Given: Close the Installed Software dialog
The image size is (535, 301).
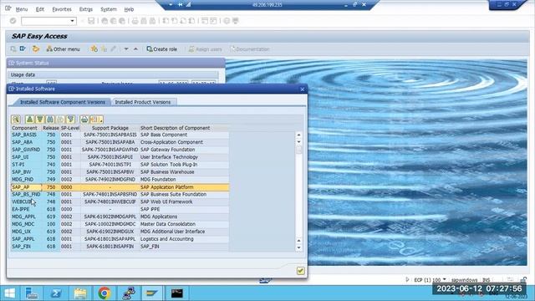Looking at the screenshot, I should click(x=303, y=89).
